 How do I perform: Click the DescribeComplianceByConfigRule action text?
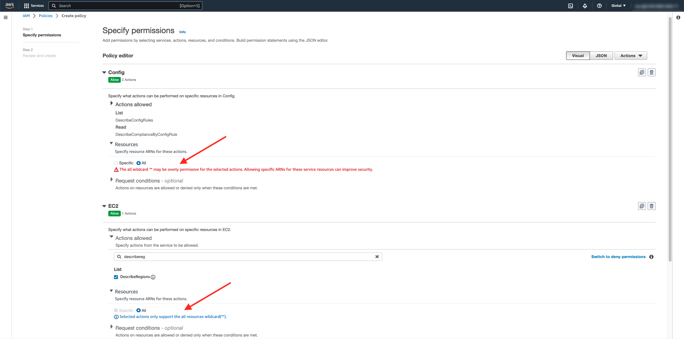(146, 134)
